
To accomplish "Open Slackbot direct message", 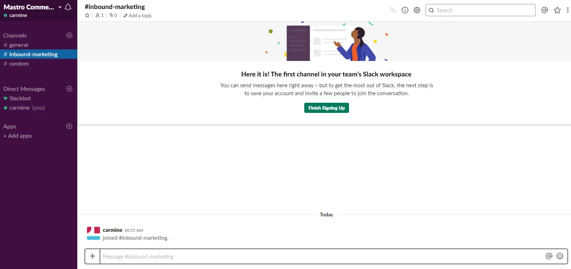I will (39, 98).
